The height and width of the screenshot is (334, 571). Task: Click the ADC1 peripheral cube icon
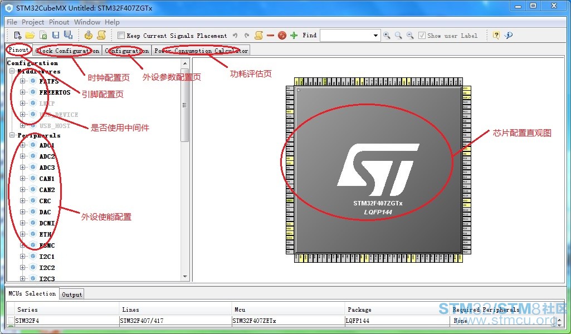33,145
